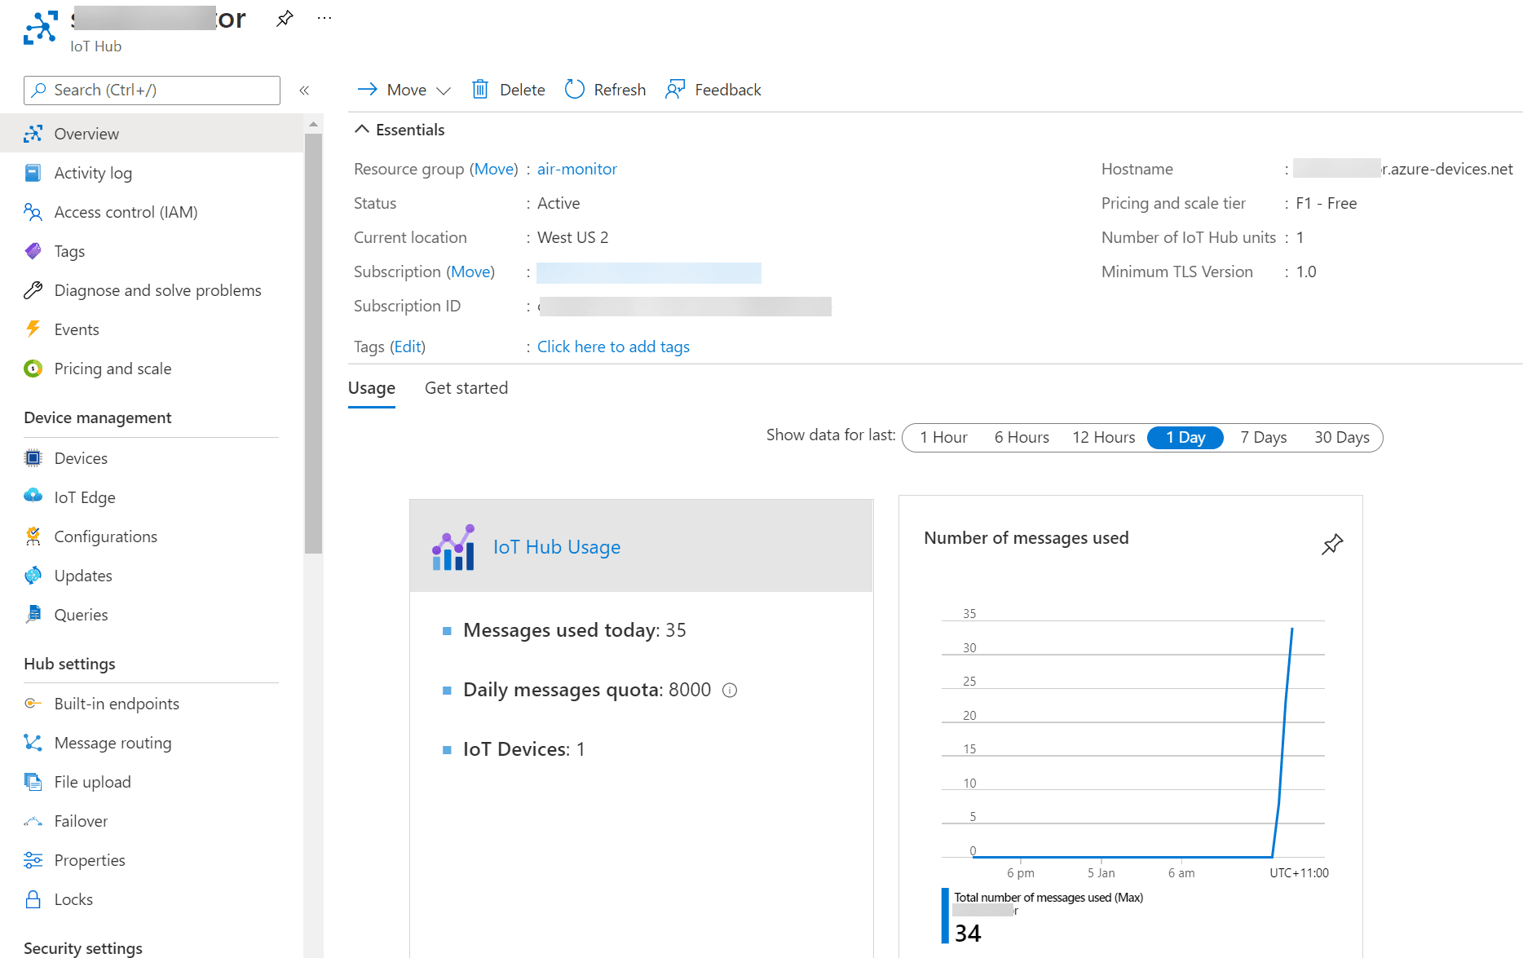Image resolution: width=1523 pixels, height=958 pixels.
Task: Click Message routing icon
Action: [33, 743]
